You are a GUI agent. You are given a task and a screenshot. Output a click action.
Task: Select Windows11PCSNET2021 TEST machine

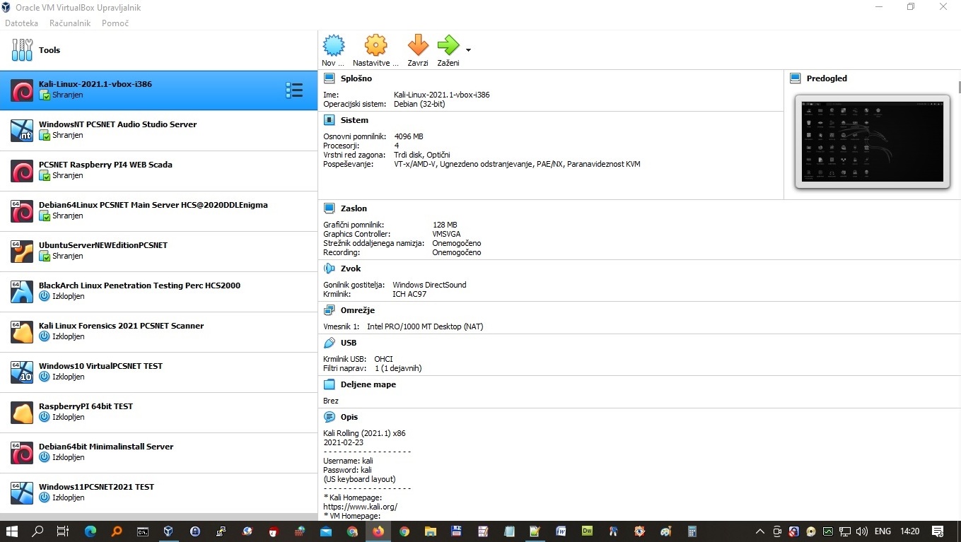(x=158, y=493)
